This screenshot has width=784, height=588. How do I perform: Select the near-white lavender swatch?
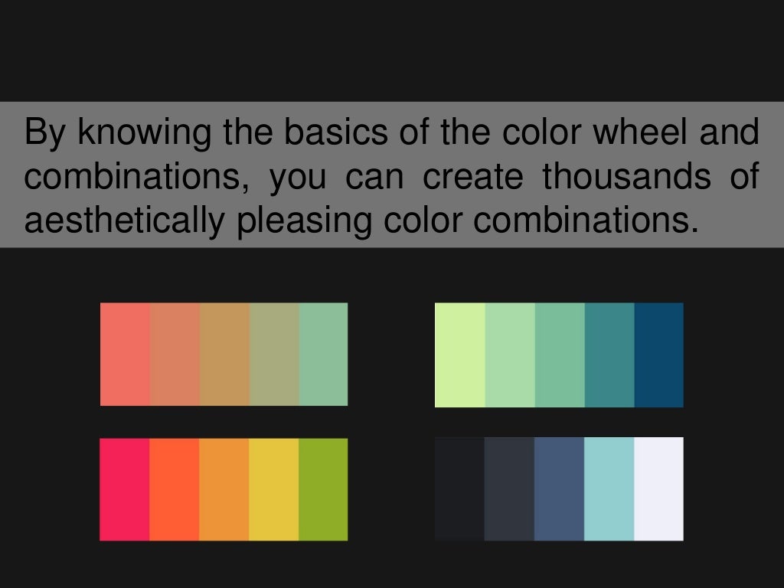[659, 489]
